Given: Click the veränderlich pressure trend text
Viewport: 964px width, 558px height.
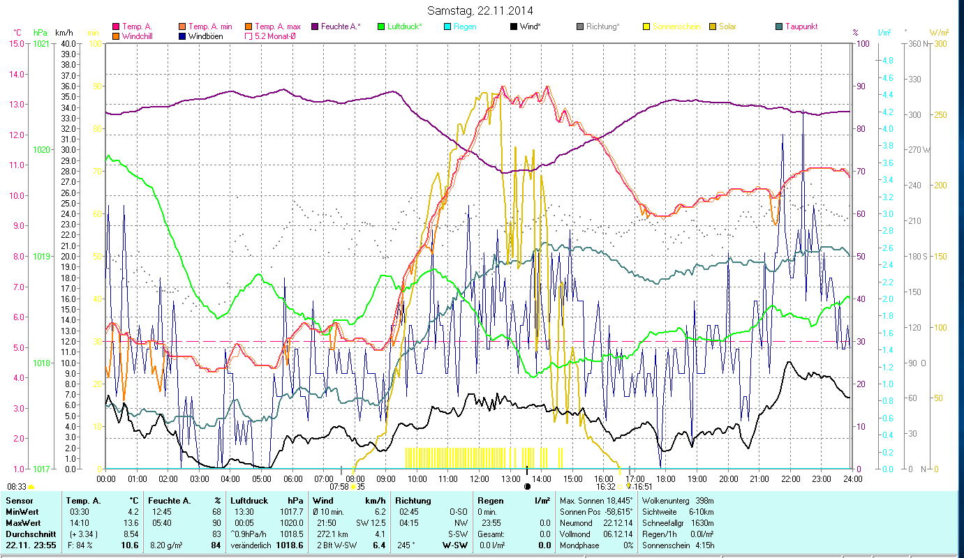Looking at the screenshot, I should pyautogui.click(x=251, y=545).
